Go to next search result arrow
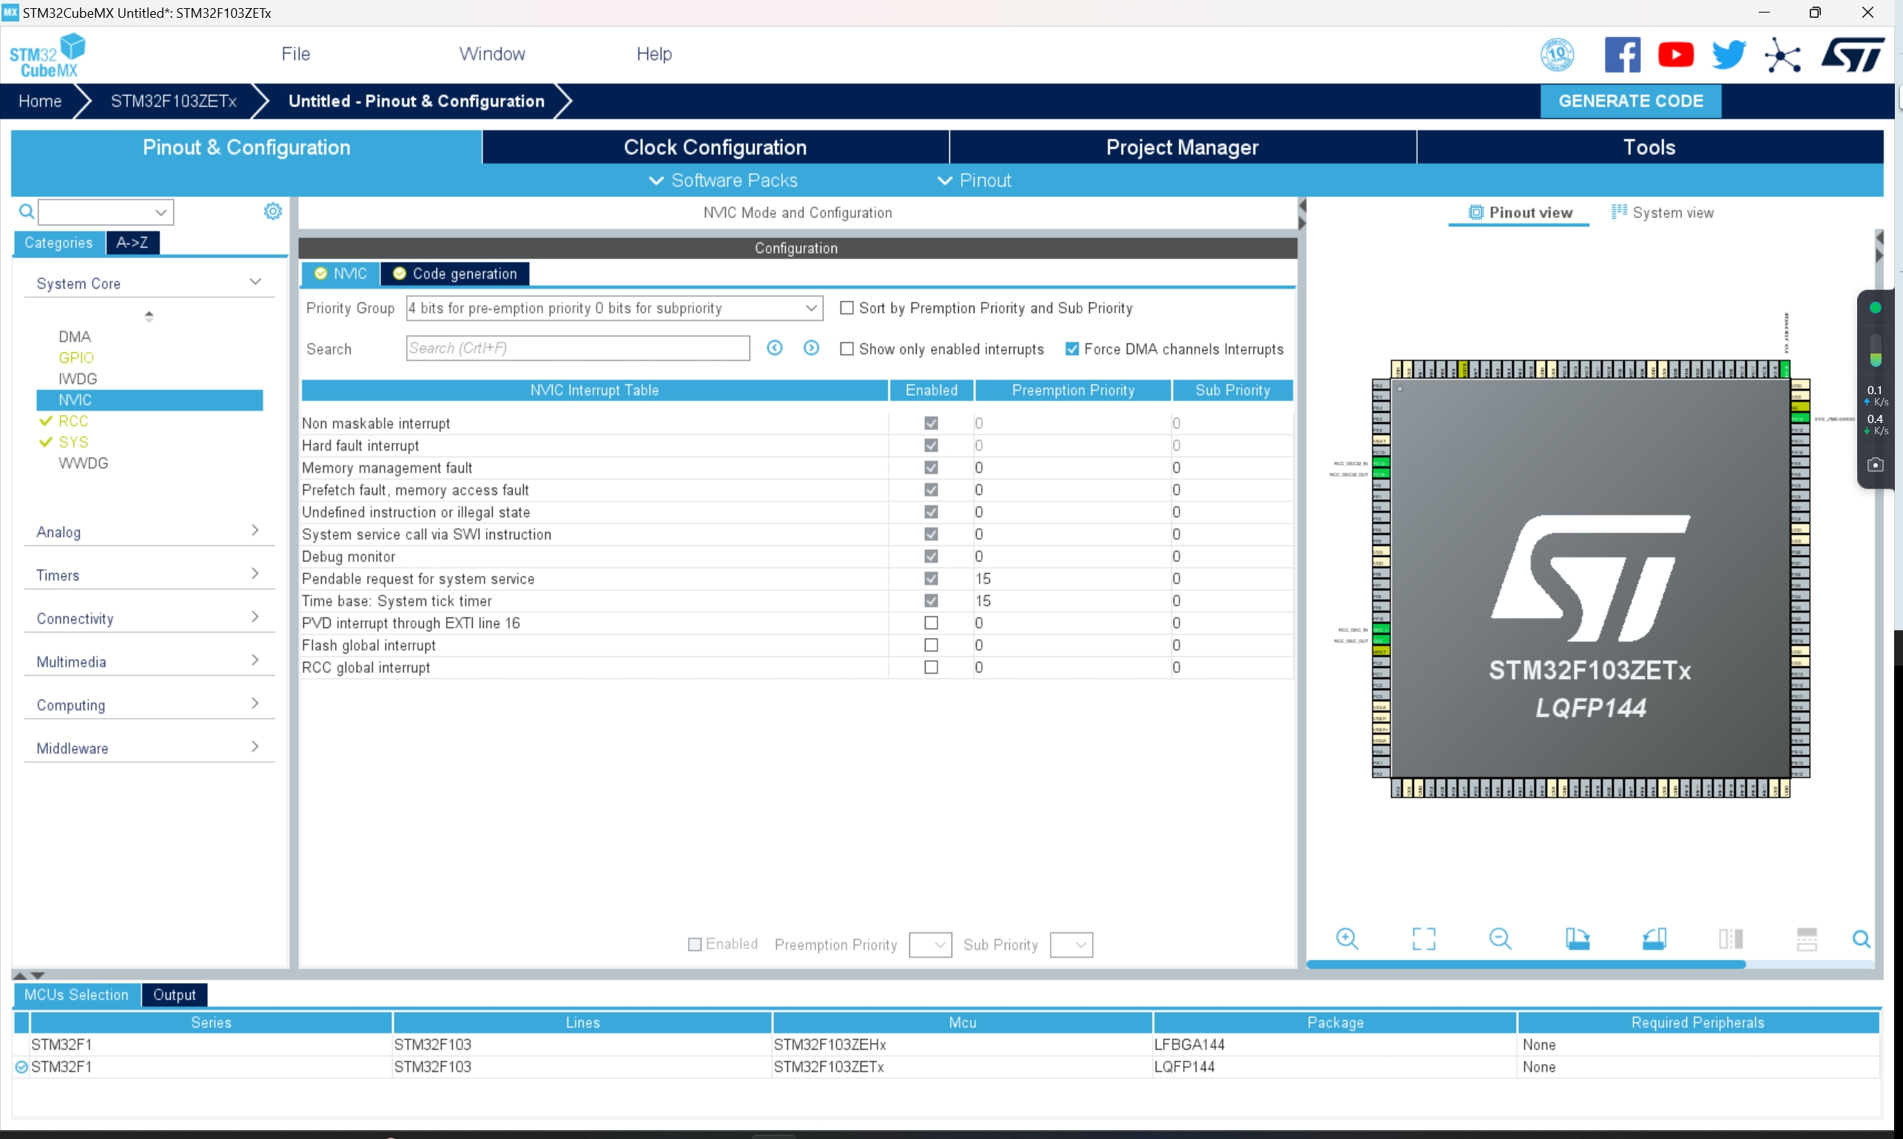 (811, 348)
